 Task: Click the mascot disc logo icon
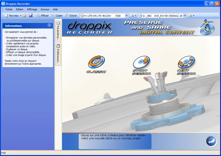coord(207,27)
